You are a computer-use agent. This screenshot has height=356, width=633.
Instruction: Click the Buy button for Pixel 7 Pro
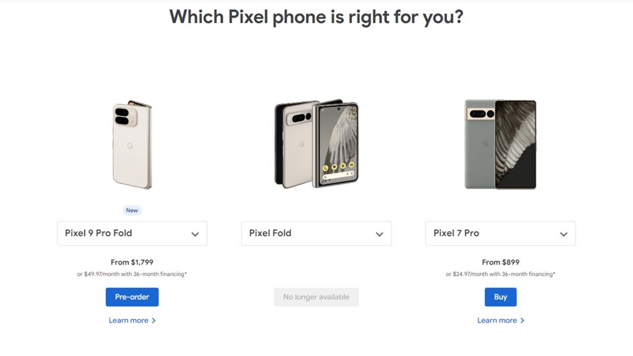pyautogui.click(x=500, y=297)
